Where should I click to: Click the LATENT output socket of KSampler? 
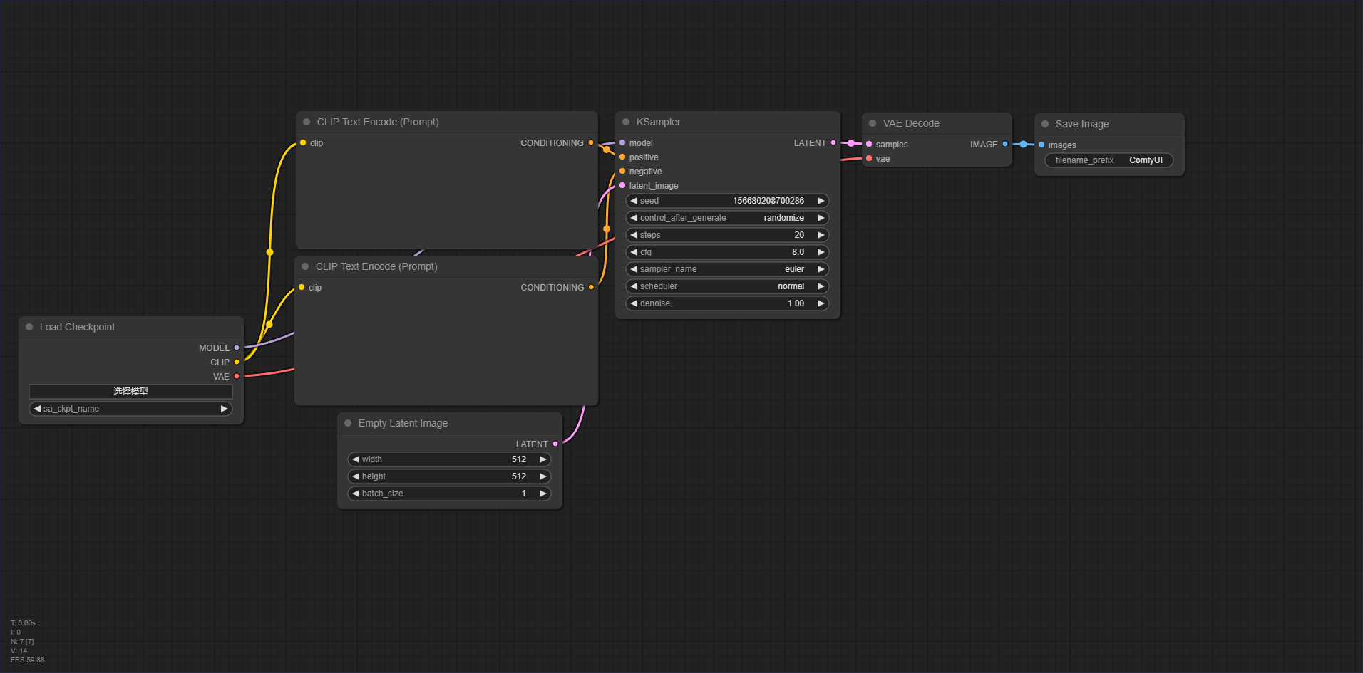833,142
